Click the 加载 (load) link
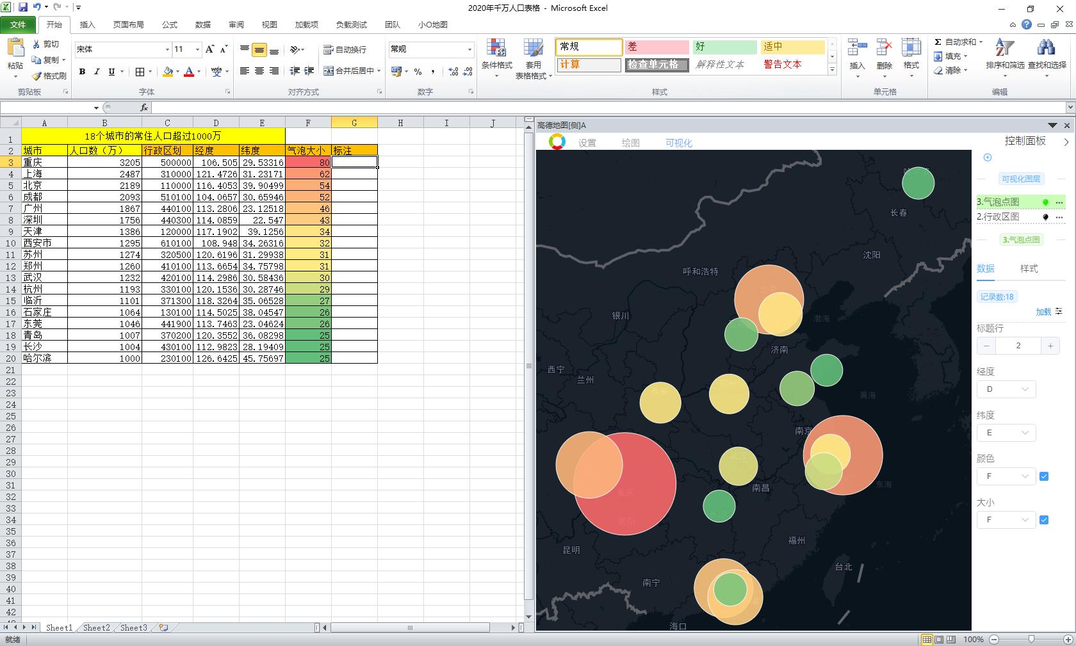Image resolution: width=1076 pixels, height=646 pixels. click(x=1043, y=312)
